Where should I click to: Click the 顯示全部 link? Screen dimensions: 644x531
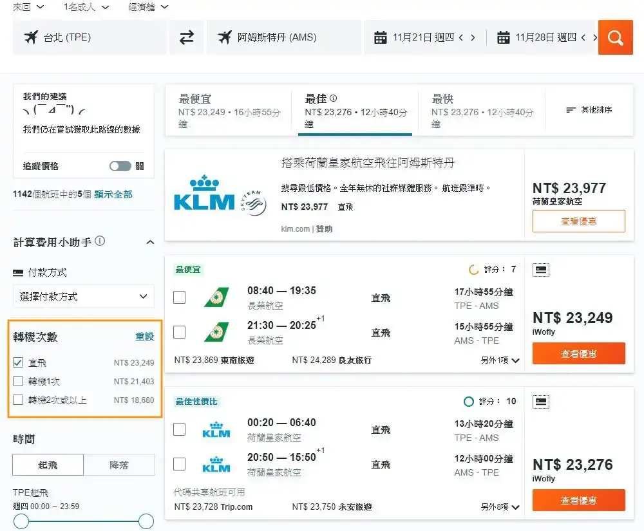(113, 194)
